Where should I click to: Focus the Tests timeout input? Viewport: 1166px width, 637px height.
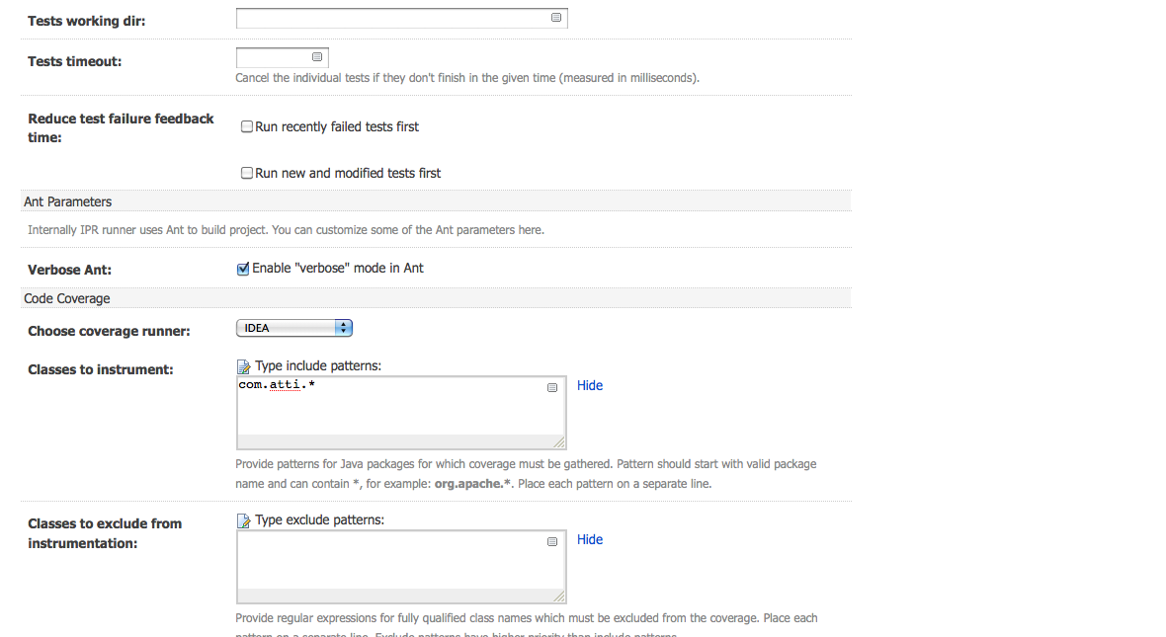click(x=282, y=57)
